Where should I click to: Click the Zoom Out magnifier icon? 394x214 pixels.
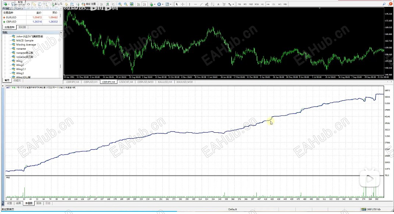[126, 4]
